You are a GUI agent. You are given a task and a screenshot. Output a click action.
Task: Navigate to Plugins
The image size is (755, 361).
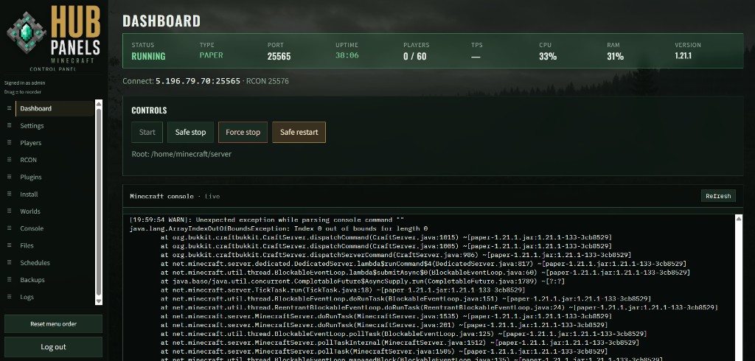[55, 177]
